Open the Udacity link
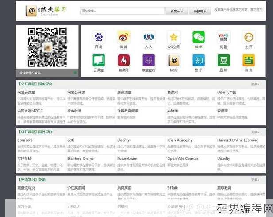273x217 pixels. pos(223,159)
